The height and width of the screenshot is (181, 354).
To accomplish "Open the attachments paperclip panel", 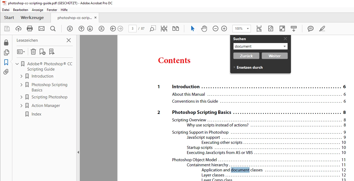I will coord(6,72).
